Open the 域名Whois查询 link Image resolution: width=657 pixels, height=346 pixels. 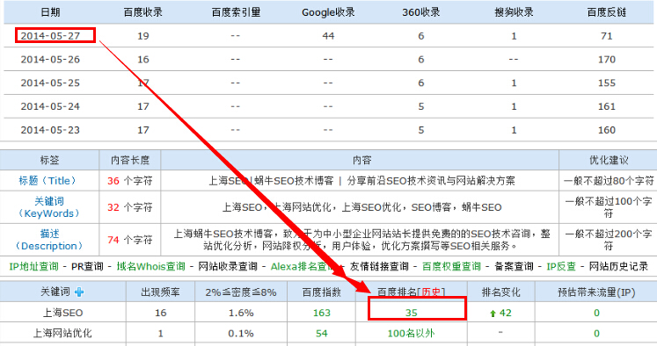pos(151,266)
